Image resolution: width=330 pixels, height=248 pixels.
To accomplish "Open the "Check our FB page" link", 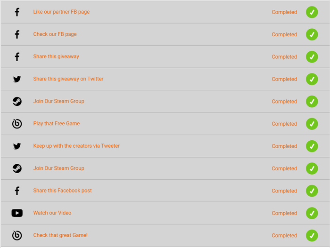I will coord(55,34).
